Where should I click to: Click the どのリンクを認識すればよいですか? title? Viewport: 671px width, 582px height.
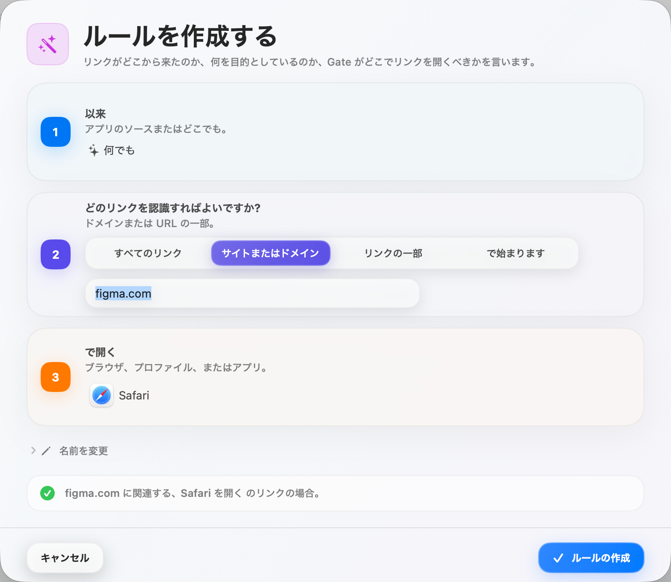point(173,208)
